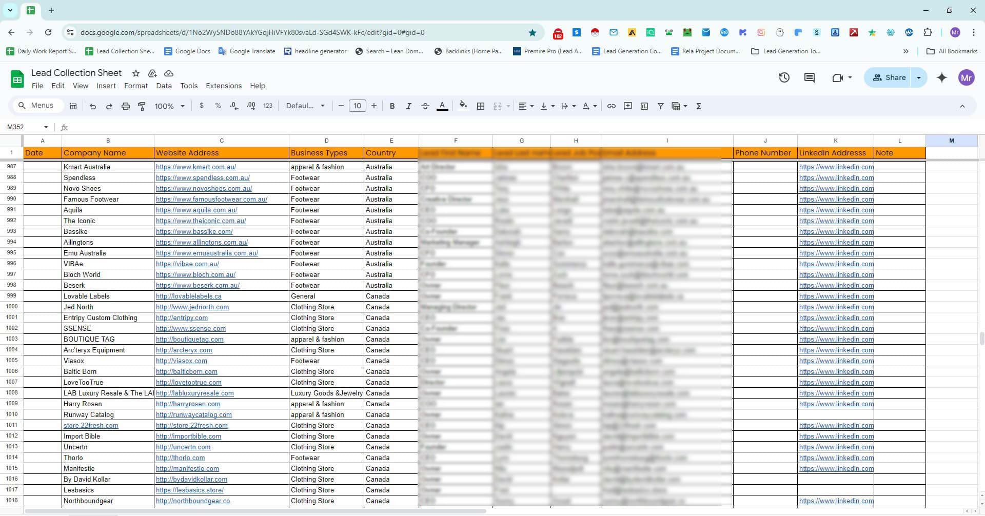Open the Format menu
The height and width of the screenshot is (516, 985).
point(136,86)
